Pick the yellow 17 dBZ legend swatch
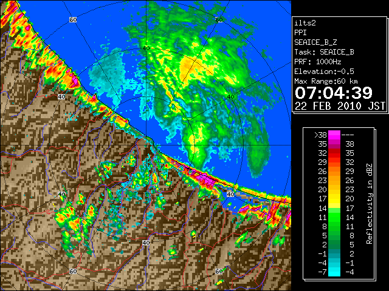Screen dimensions: 389x291 click(x=334, y=199)
